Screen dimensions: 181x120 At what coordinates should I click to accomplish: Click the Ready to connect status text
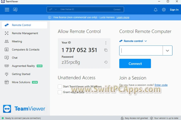(23, 118)
